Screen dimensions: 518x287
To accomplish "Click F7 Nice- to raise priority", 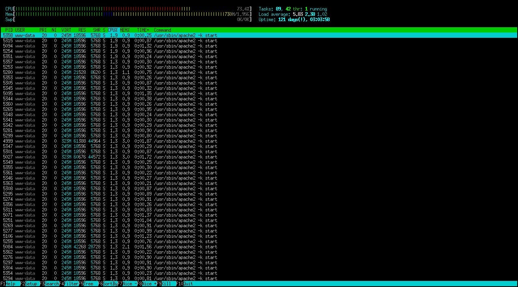I will tap(128, 284).
